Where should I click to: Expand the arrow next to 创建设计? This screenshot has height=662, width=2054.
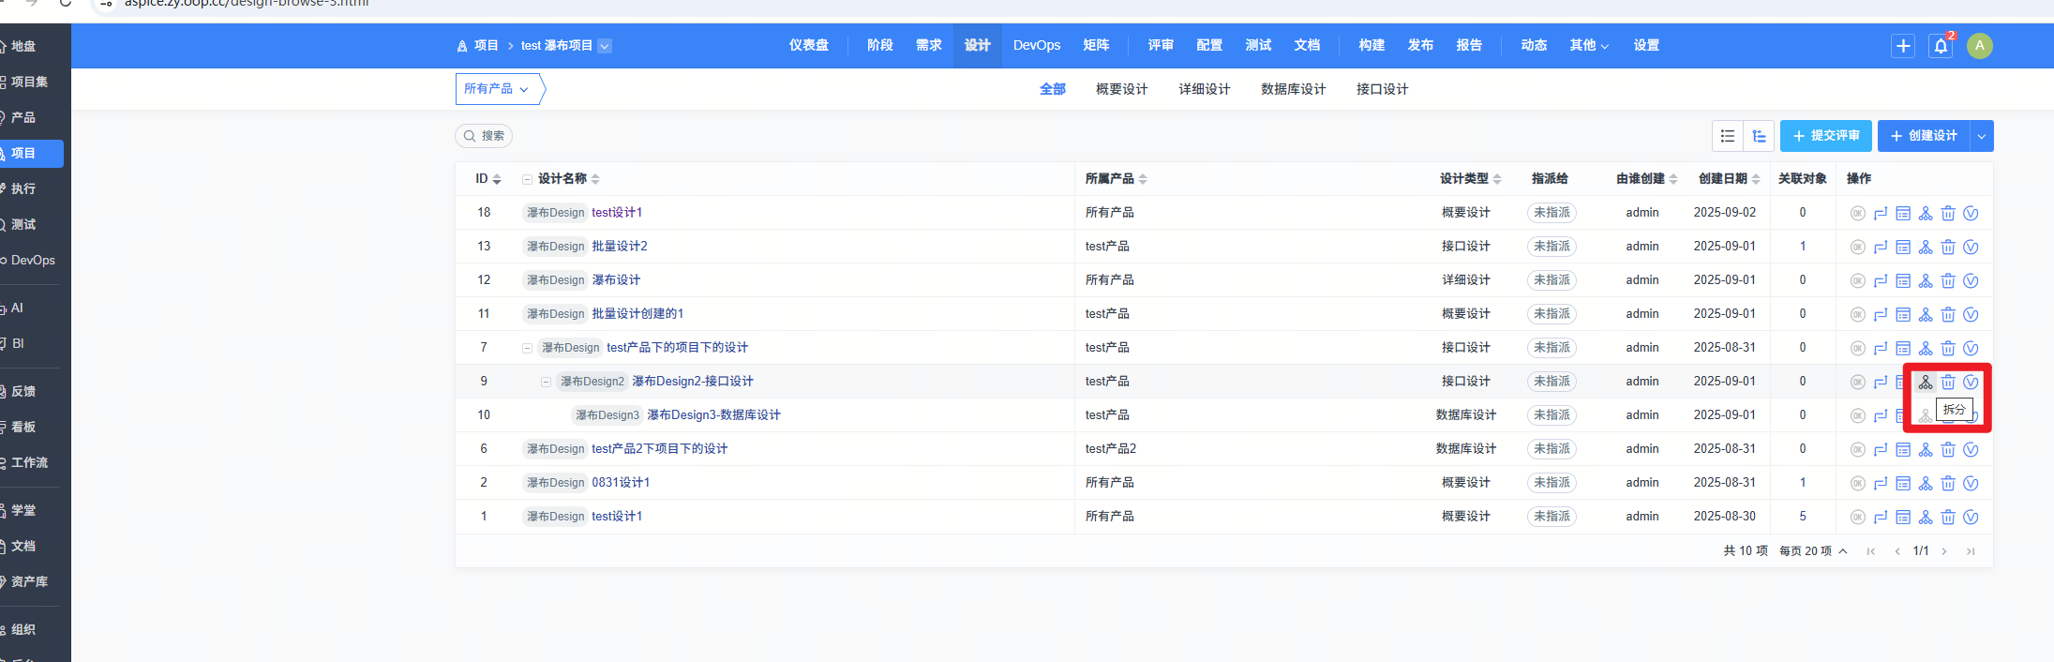click(1981, 136)
